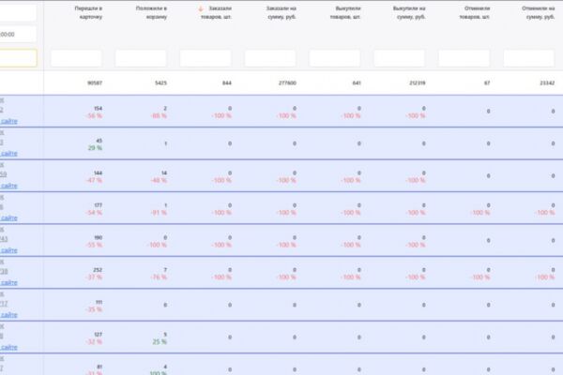The width and height of the screenshot is (563, 375).
Task: Click the yellow-outlined filter field
Action: (x=18, y=58)
